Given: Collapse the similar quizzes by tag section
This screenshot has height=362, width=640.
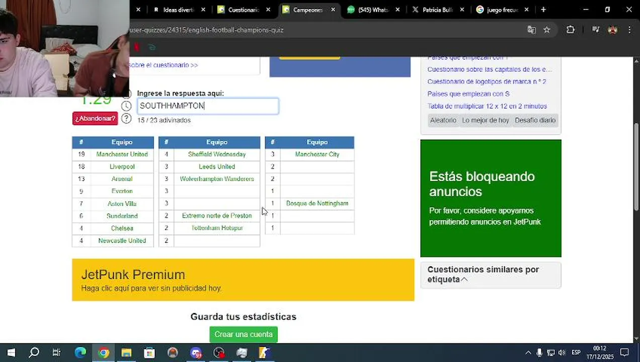Looking at the screenshot, I should tap(464, 280).
